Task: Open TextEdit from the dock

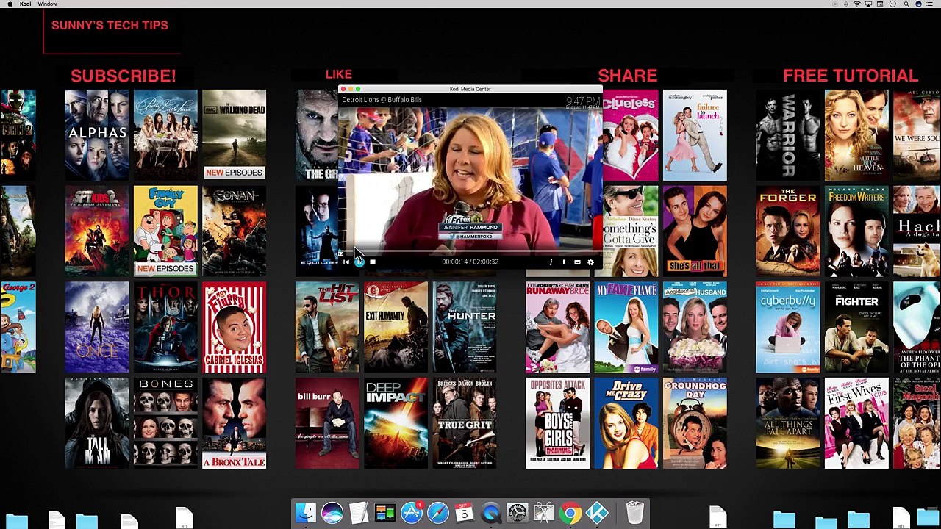Action: pyautogui.click(x=359, y=512)
